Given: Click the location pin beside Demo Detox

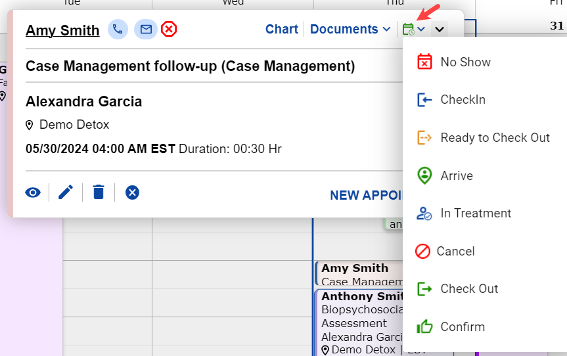Looking at the screenshot, I should (x=30, y=125).
